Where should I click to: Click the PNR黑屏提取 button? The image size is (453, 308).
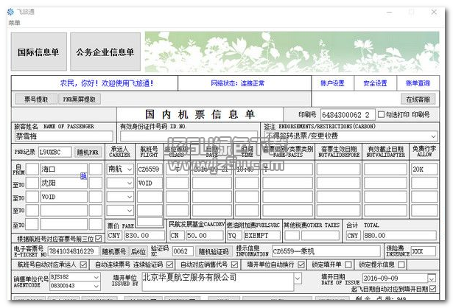[x=79, y=99]
